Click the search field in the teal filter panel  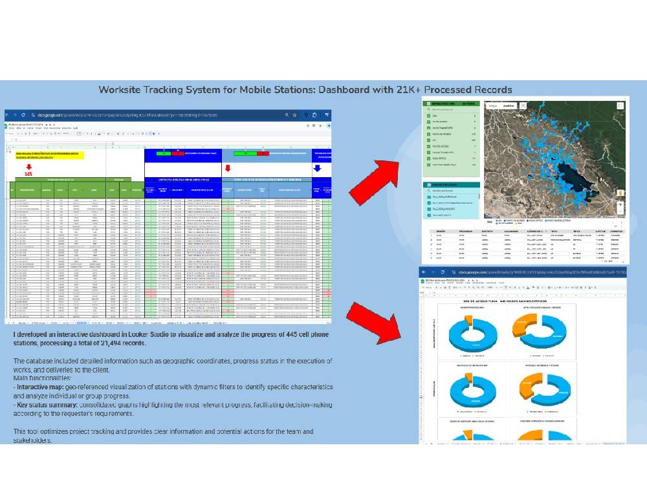pyautogui.click(x=453, y=191)
